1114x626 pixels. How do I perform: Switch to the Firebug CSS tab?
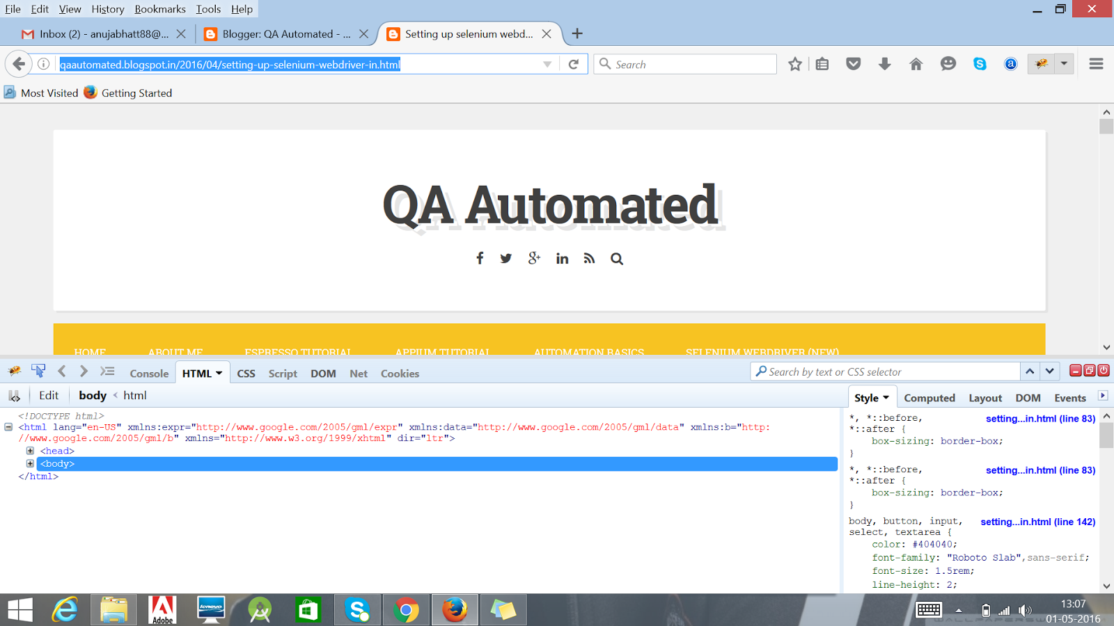click(246, 374)
